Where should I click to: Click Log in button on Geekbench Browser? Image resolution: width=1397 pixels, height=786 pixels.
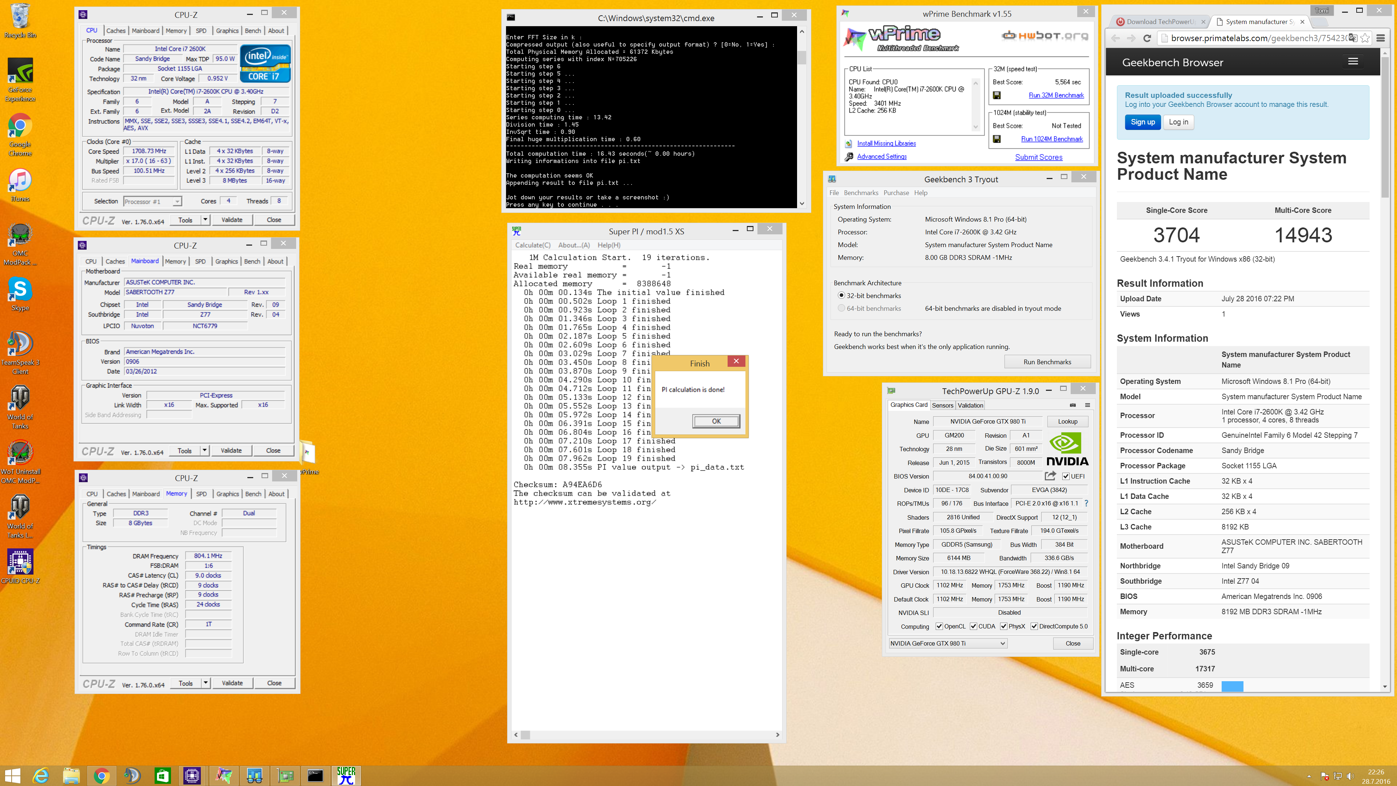1178,122
